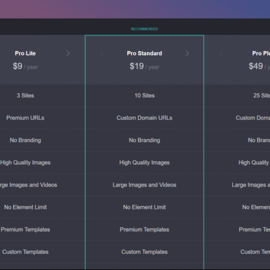Click the left chevron in Pro Standard header
Viewport: 270px width, 270px height.
101,53
